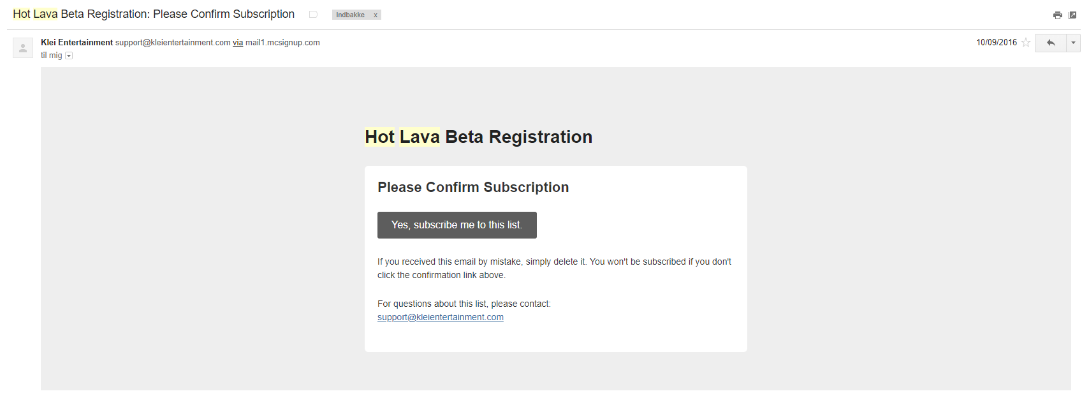Screen dimensions: 1082x398
Task: Click the sender address support@kleientertainment.com in the header
Action: tap(173, 43)
